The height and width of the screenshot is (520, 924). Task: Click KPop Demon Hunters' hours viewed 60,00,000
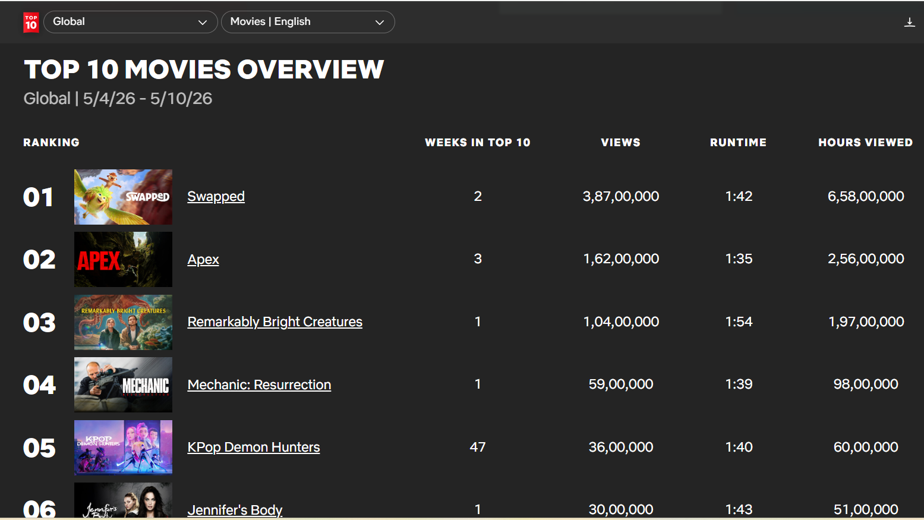tap(866, 447)
